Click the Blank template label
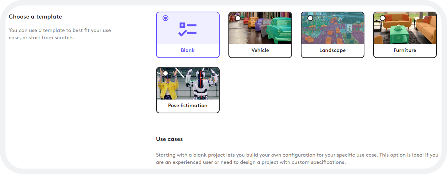Screen dimensions: 447x174 click(x=188, y=50)
